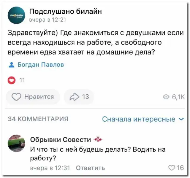The image size is (190, 178).
Task: Click the 6,1K views count
Action: click(178, 97)
